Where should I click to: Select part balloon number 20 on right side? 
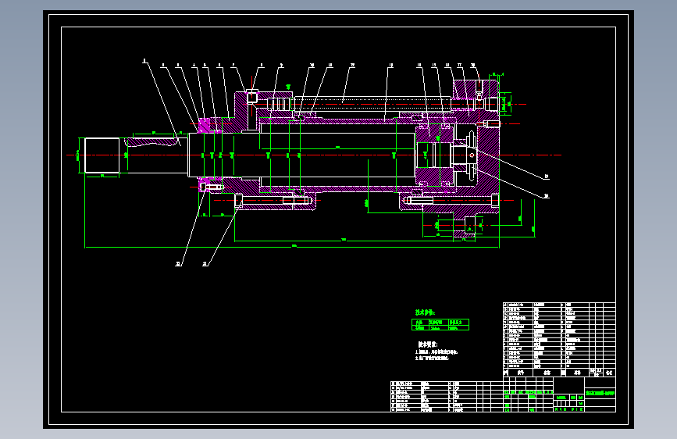[546, 196]
